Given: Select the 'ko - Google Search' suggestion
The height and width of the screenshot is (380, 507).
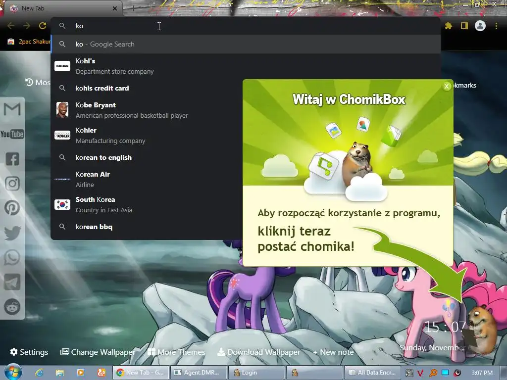Looking at the screenshot, I should [246, 44].
